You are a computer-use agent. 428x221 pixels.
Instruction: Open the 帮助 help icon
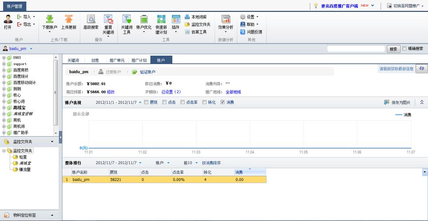[243, 24]
